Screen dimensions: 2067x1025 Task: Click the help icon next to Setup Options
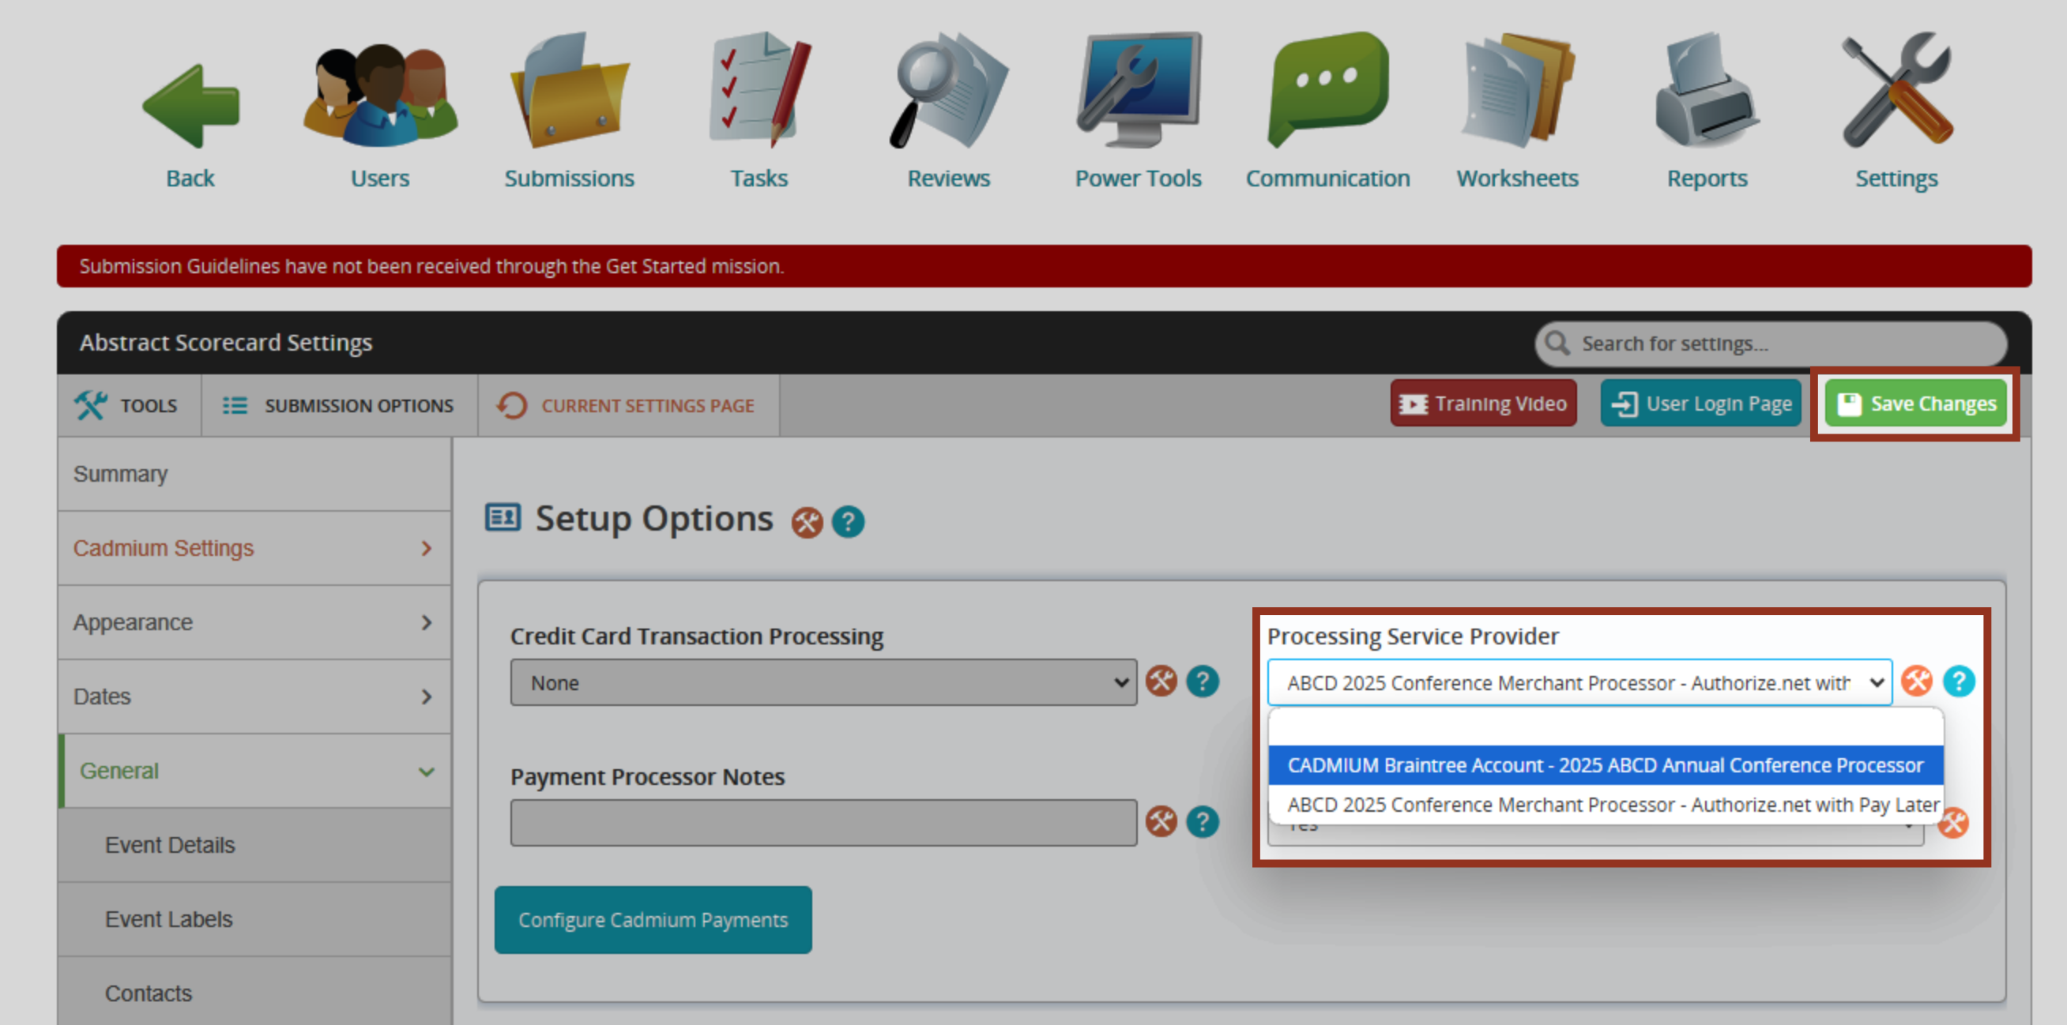click(847, 522)
